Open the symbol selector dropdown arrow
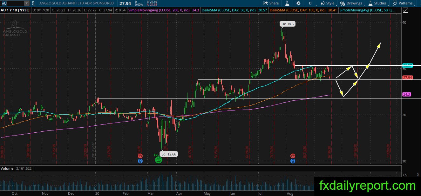The width and height of the screenshot is (421, 196). (x=27, y=3)
